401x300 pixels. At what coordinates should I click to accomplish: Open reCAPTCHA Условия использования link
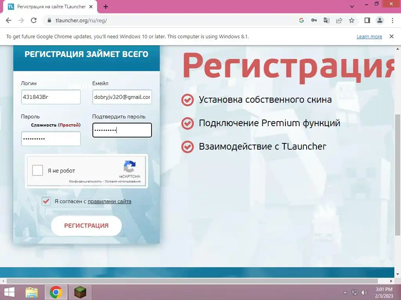point(123,181)
